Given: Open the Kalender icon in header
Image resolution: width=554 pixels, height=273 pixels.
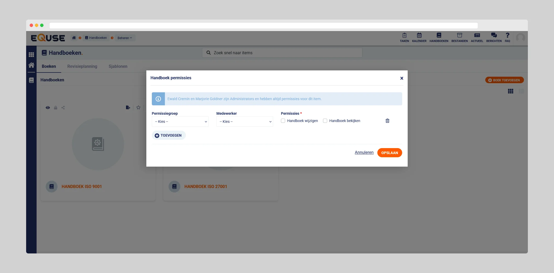Looking at the screenshot, I should pos(419,38).
